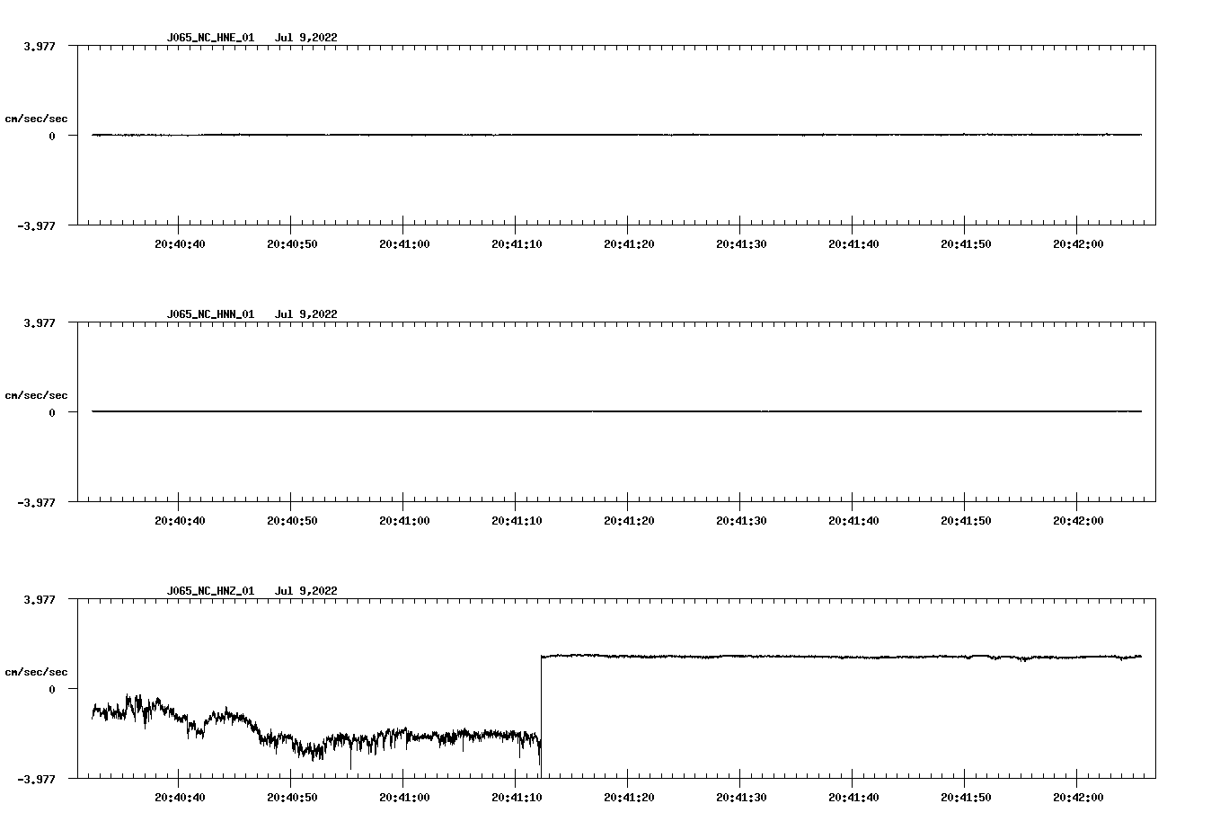Select the -3.977 lower limit on HNE axis
This screenshot has width=1220, height=830.
(36, 225)
